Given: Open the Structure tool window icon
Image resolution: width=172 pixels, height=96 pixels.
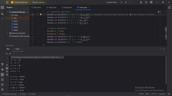Looking at the screenshot, I should coord(2,14).
